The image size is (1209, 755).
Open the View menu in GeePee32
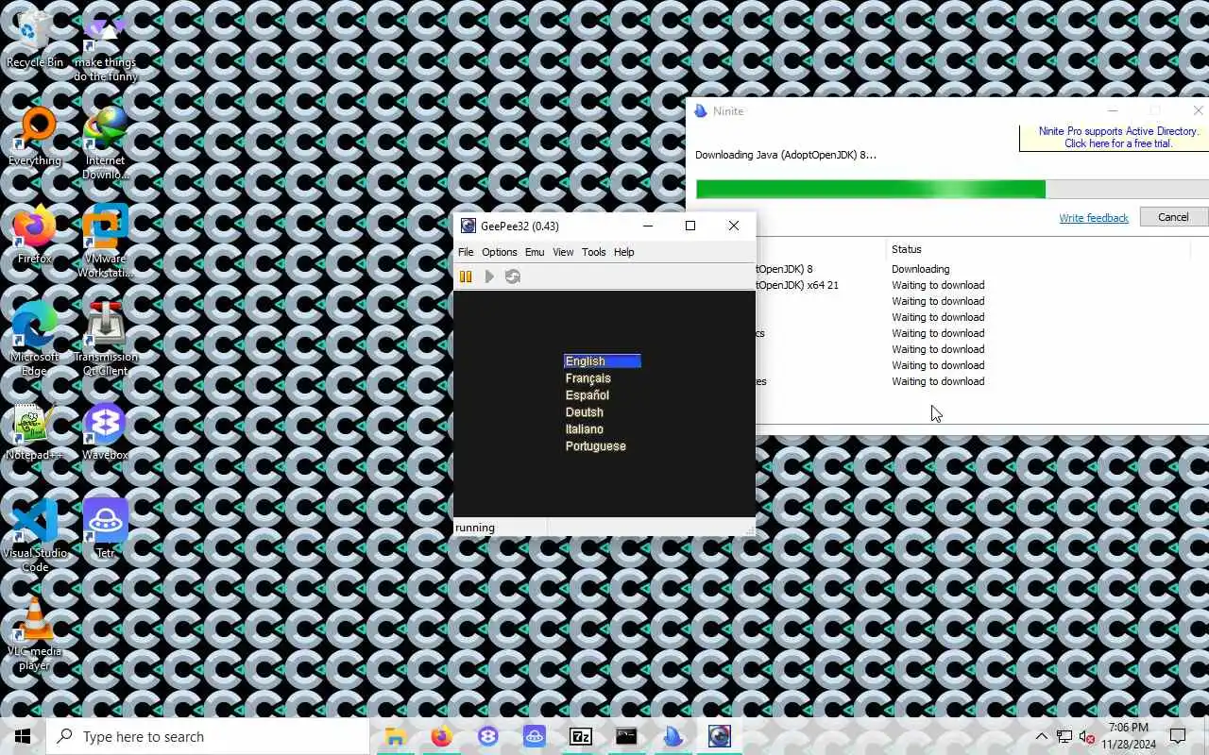click(563, 252)
